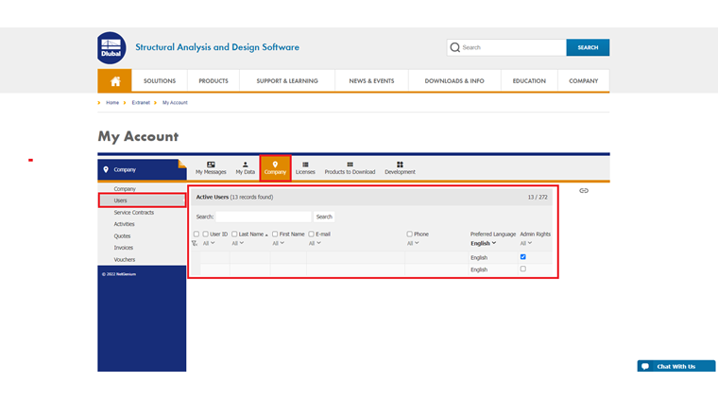Expand the Last Name filter dropdown
This screenshot has height=400, width=718.
pyautogui.click(x=238, y=243)
